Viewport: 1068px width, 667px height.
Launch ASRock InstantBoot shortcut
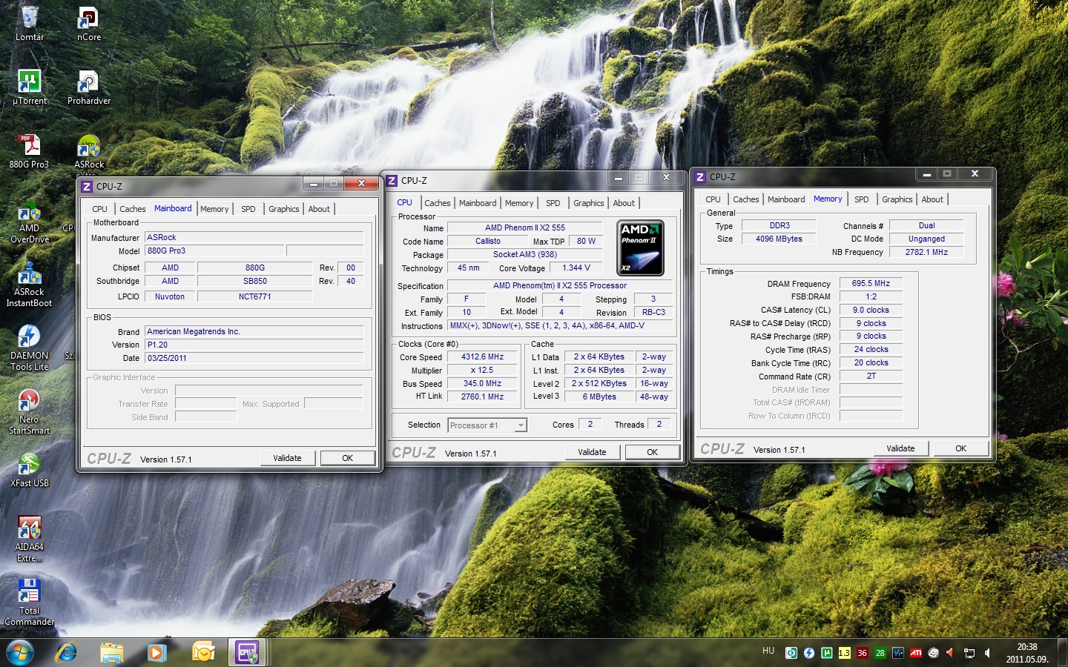coord(30,284)
